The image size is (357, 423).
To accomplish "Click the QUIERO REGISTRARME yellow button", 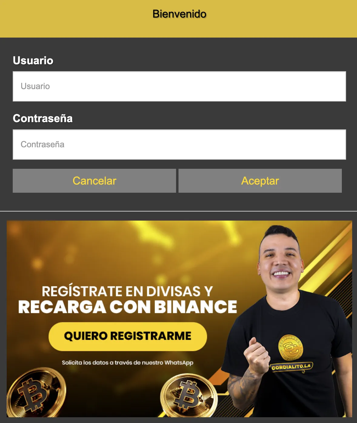I will click(128, 336).
